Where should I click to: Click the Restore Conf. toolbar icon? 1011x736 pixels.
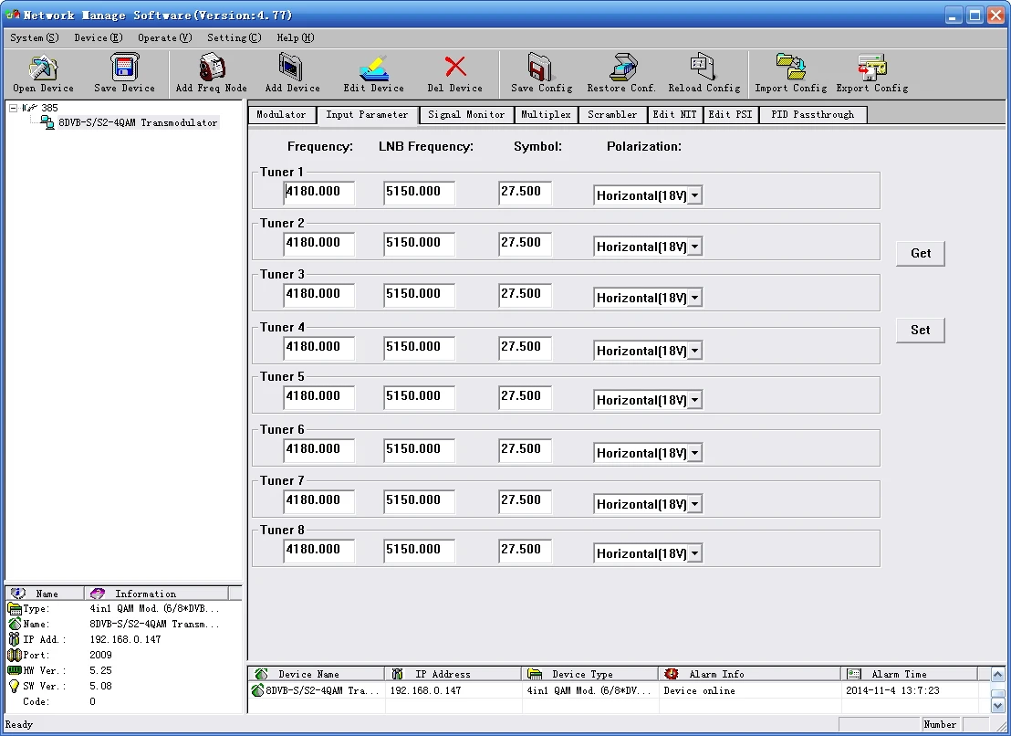pyautogui.click(x=621, y=69)
